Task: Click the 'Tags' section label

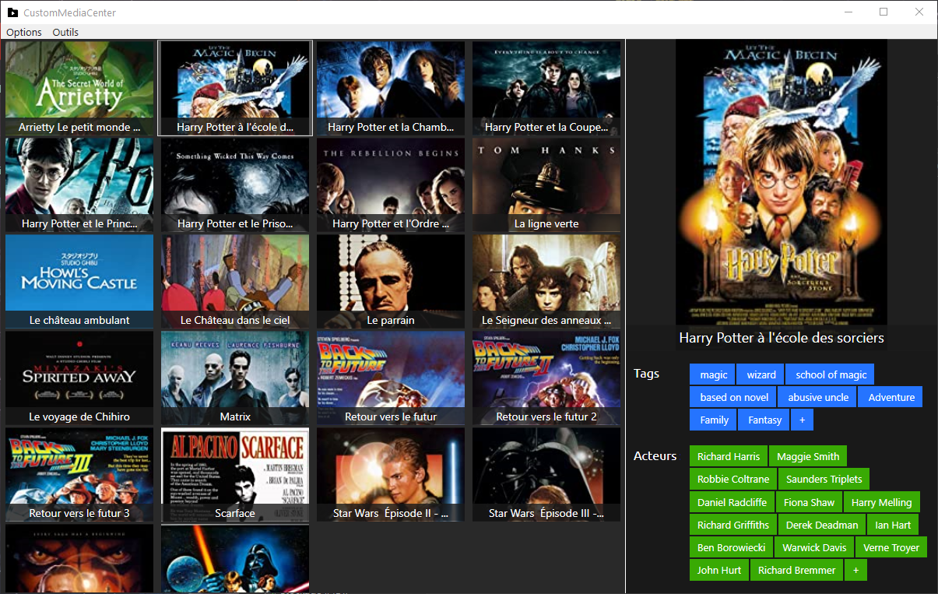Action: click(x=647, y=374)
